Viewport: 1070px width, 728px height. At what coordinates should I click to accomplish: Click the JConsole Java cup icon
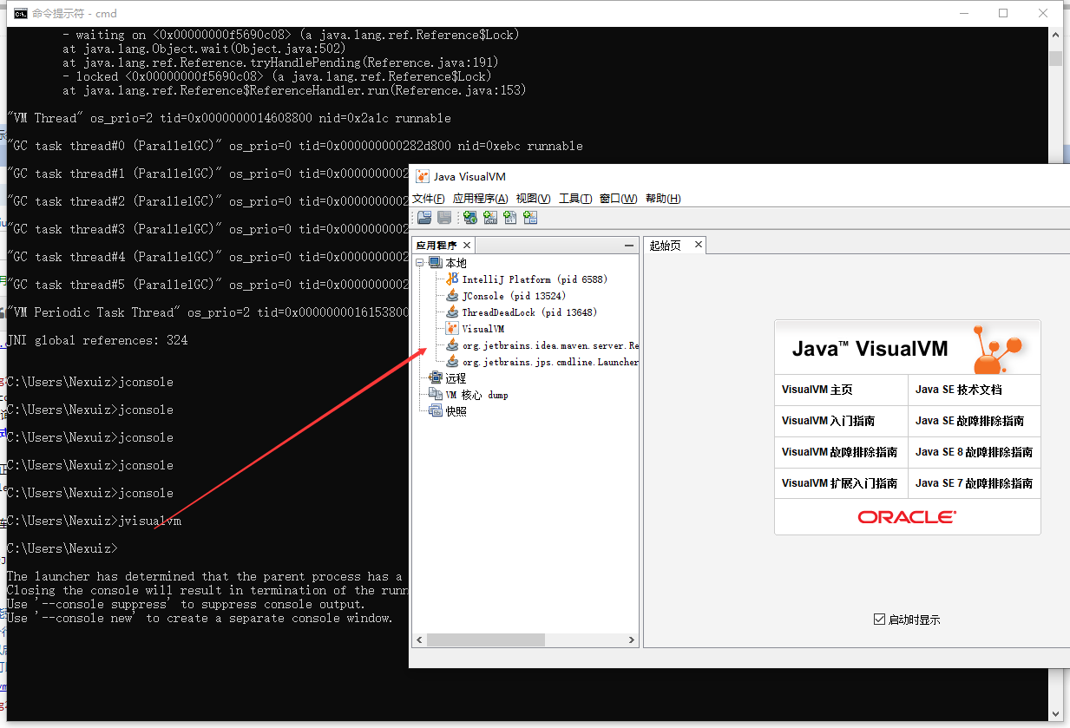click(x=452, y=296)
